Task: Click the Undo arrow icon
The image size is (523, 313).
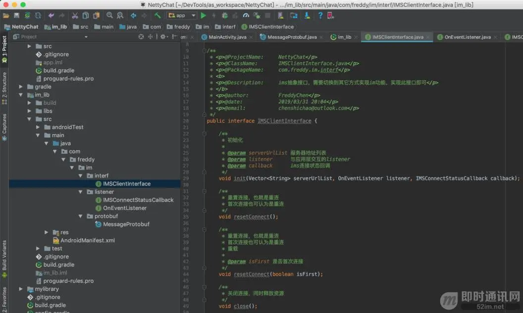Action: point(51,15)
